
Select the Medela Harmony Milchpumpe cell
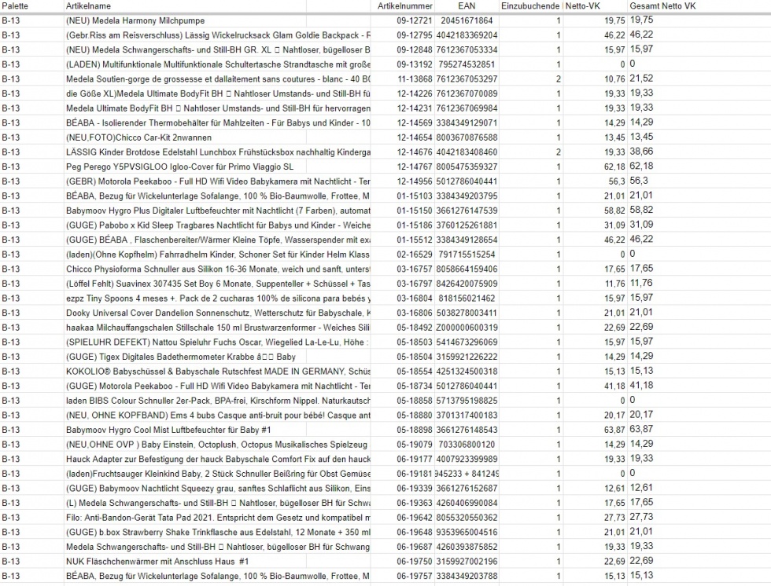point(186,20)
